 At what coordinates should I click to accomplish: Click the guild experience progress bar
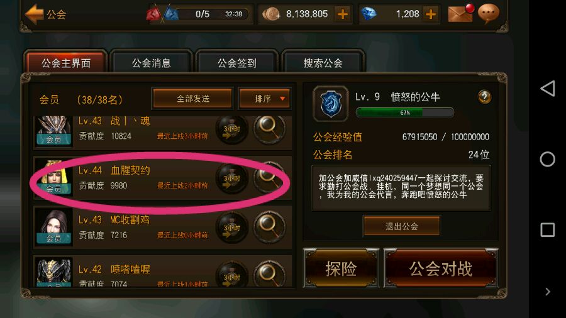[x=404, y=113]
